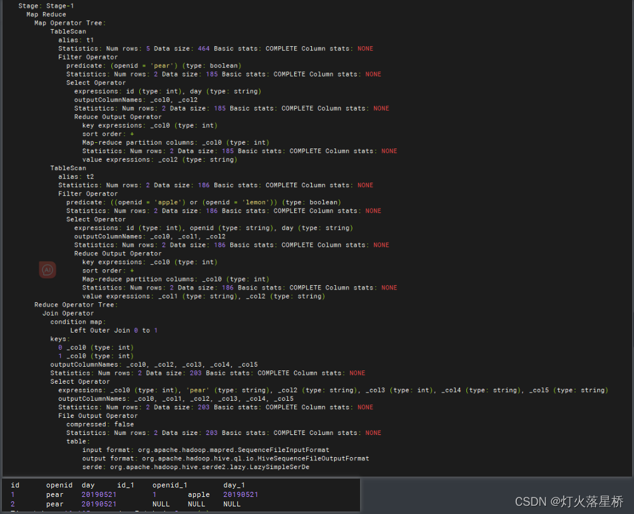This screenshot has width=634, height=514.
Task: Click 'Left Outer Join 0 to 1'
Action: pyautogui.click(x=114, y=331)
